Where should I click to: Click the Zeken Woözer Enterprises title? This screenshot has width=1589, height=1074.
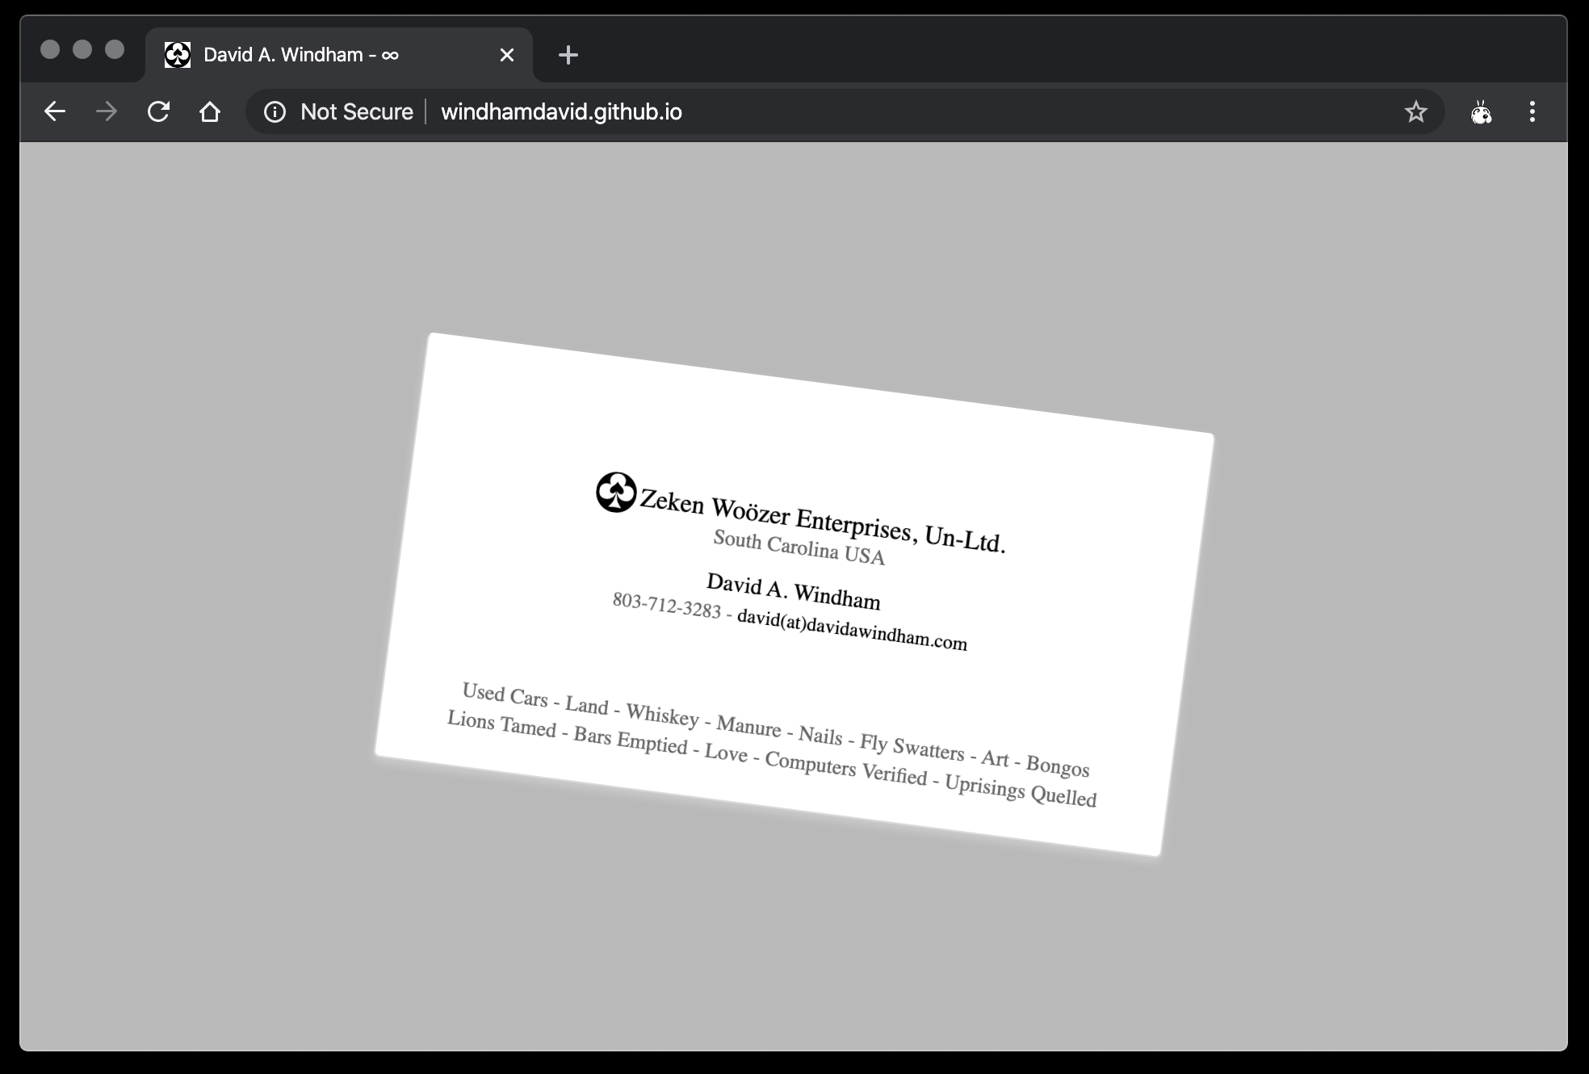(823, 521)
